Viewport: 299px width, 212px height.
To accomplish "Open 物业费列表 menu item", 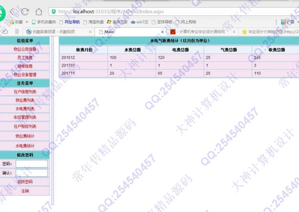I will (x=25, y=100).
